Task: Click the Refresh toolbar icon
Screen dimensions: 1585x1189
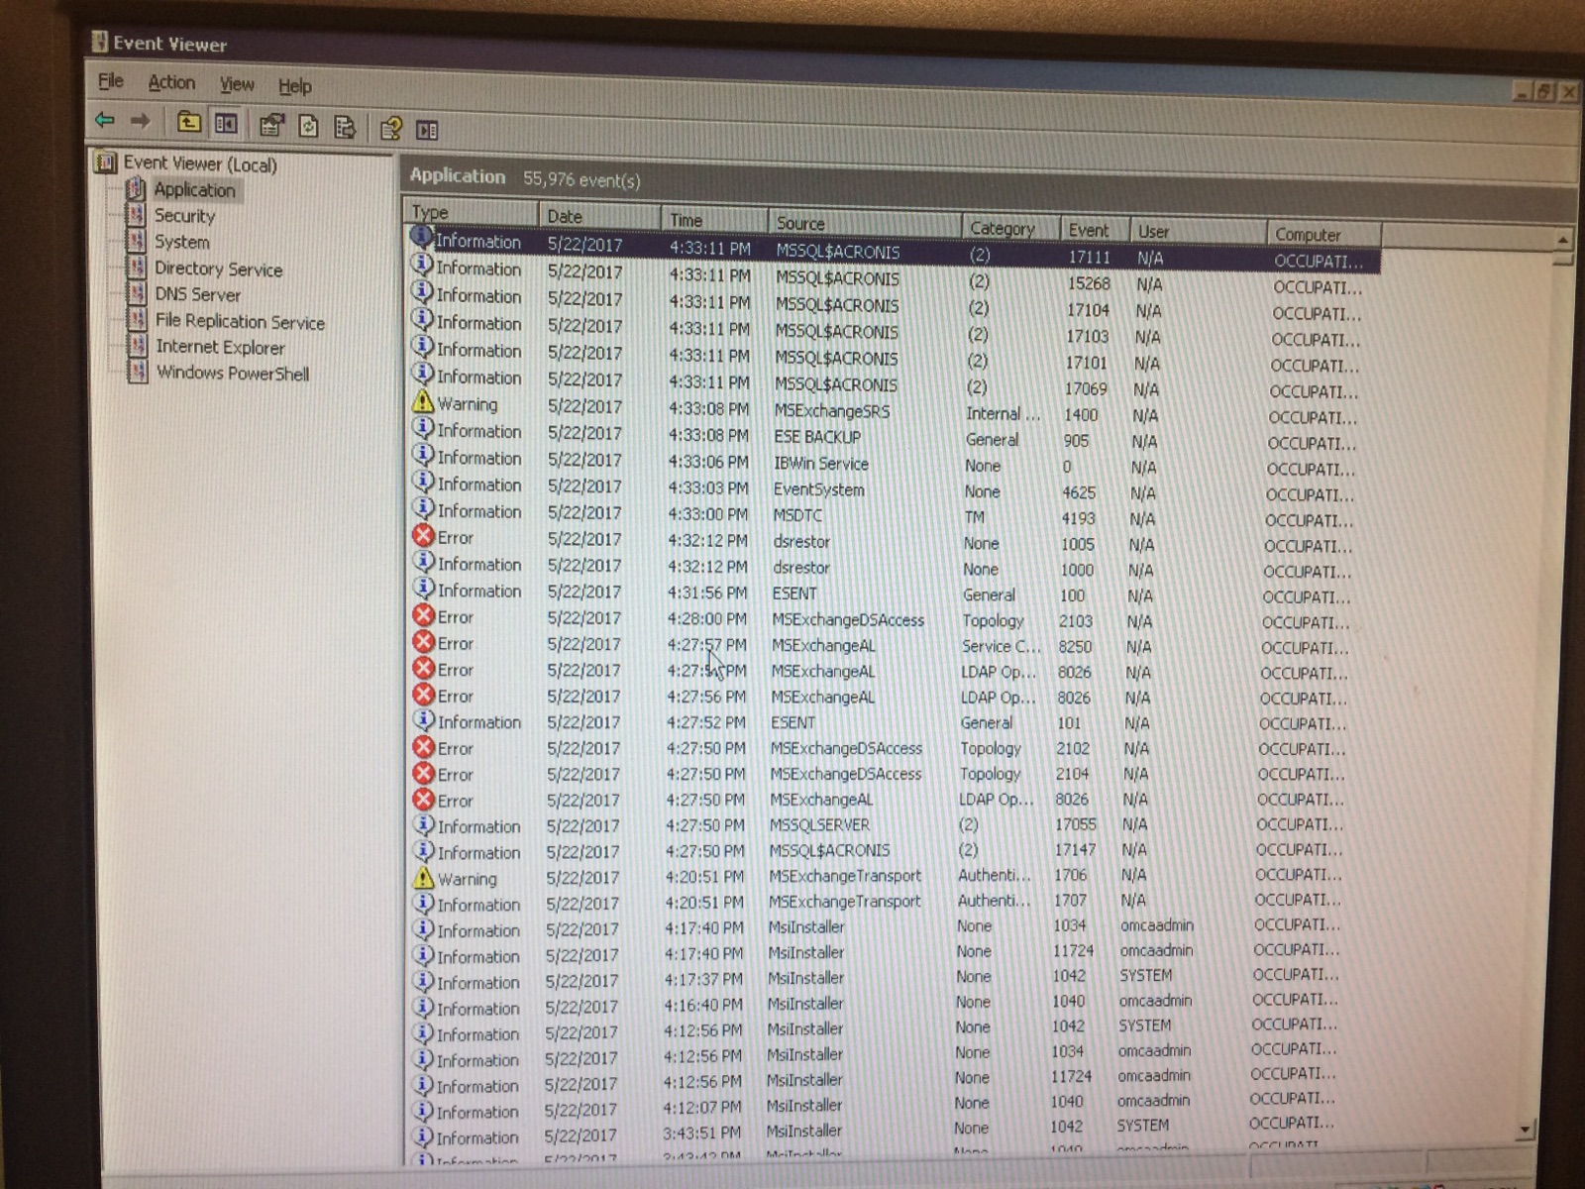Action: (x=308, y=126)
